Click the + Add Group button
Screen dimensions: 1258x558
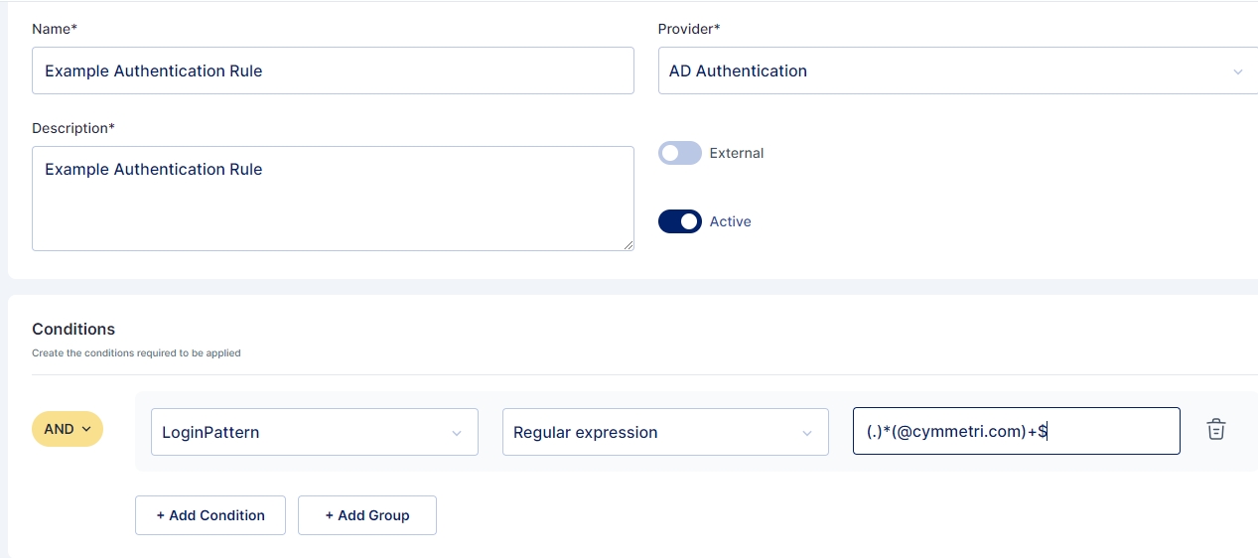point(366,515)
